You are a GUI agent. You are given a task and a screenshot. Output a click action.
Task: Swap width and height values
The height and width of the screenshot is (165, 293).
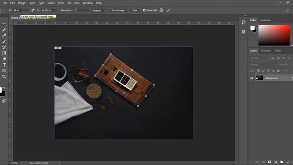click(33, 10)
